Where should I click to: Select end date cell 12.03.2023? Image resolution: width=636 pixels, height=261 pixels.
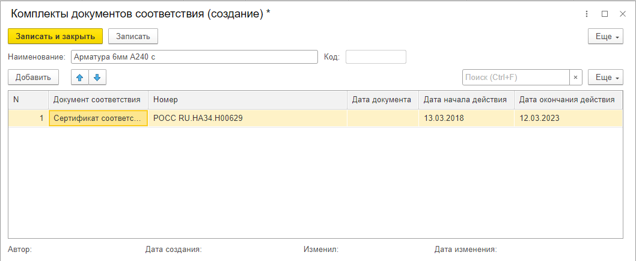pos(567,118)
